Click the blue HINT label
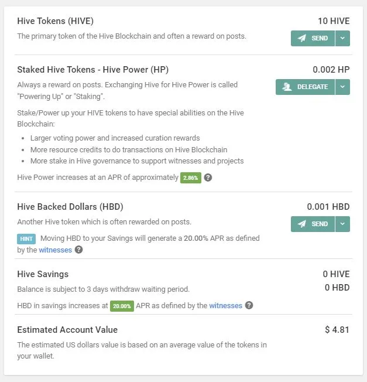 coord(26,239)
